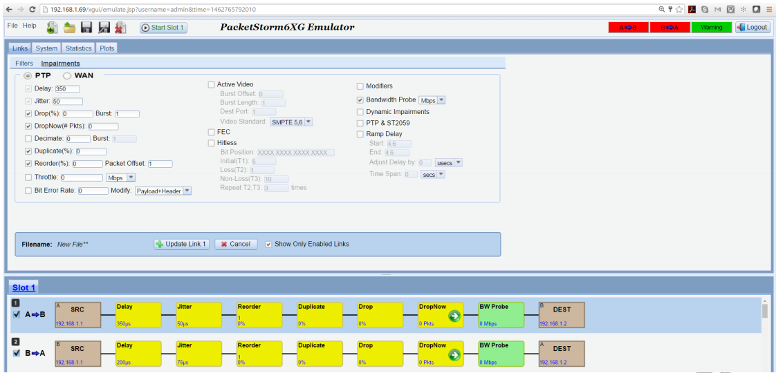Enable the Ramp Delay checkbox
776x373 pixels.
[x=360, y=134]
